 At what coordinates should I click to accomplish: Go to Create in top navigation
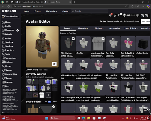(x=65, y=11)
